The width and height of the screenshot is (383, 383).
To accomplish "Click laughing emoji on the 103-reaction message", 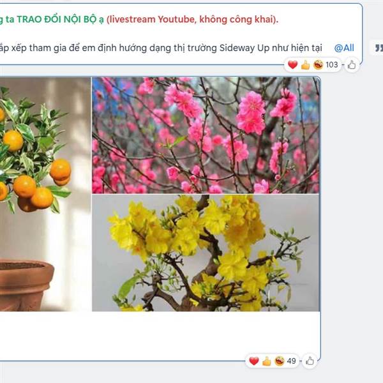I will click(x=319, y=64).
